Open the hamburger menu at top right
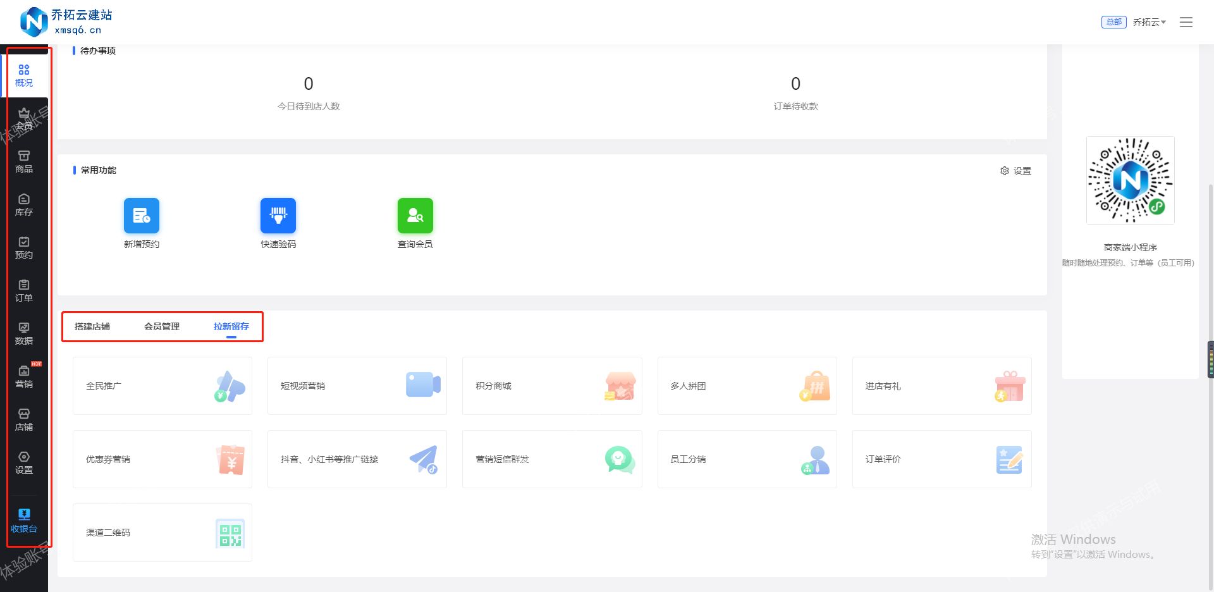 (x=1186, y=22)
